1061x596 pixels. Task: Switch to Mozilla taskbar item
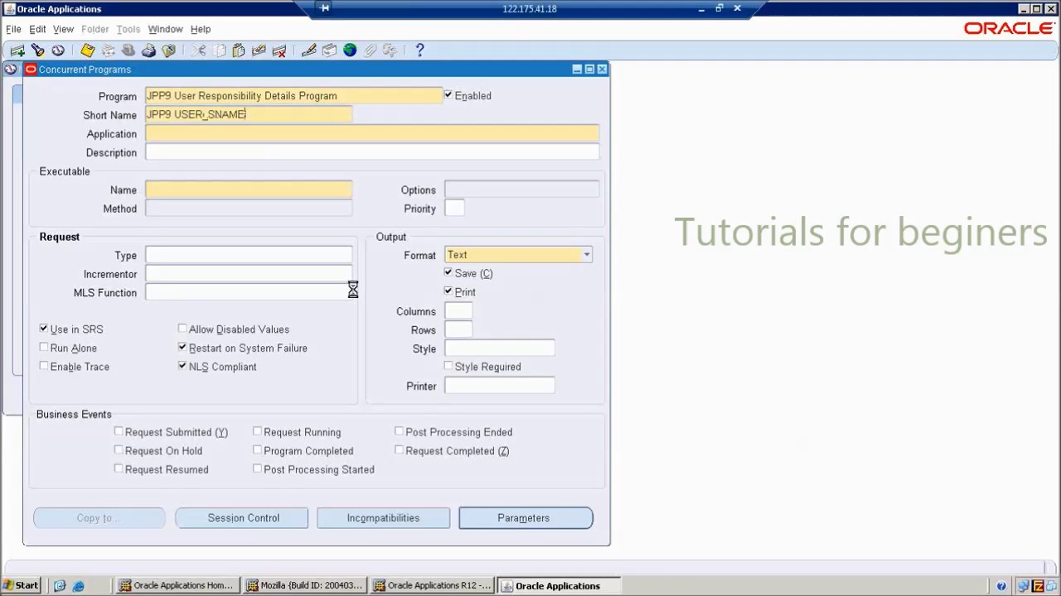click(x=305, y=585)
